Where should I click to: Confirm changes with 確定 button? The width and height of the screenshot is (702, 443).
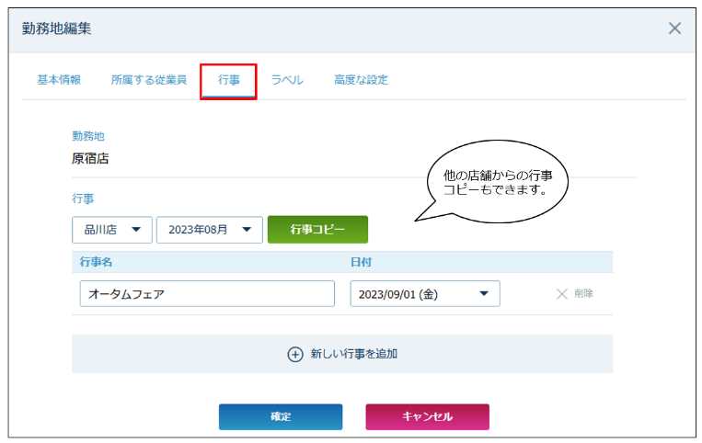[x=281, y=417]
